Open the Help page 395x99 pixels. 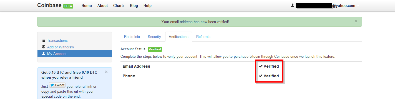pyautogui.click(x=147, y=5)
